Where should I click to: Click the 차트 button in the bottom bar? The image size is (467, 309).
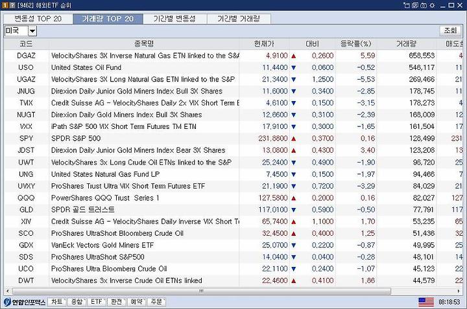pos(57,302)
